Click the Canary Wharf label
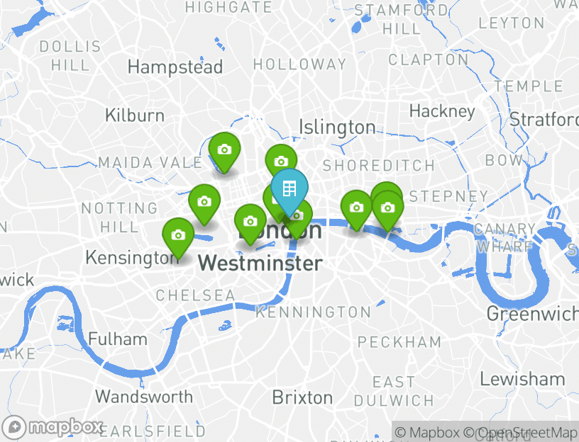The image size is (579, 442). click(504, 238)
